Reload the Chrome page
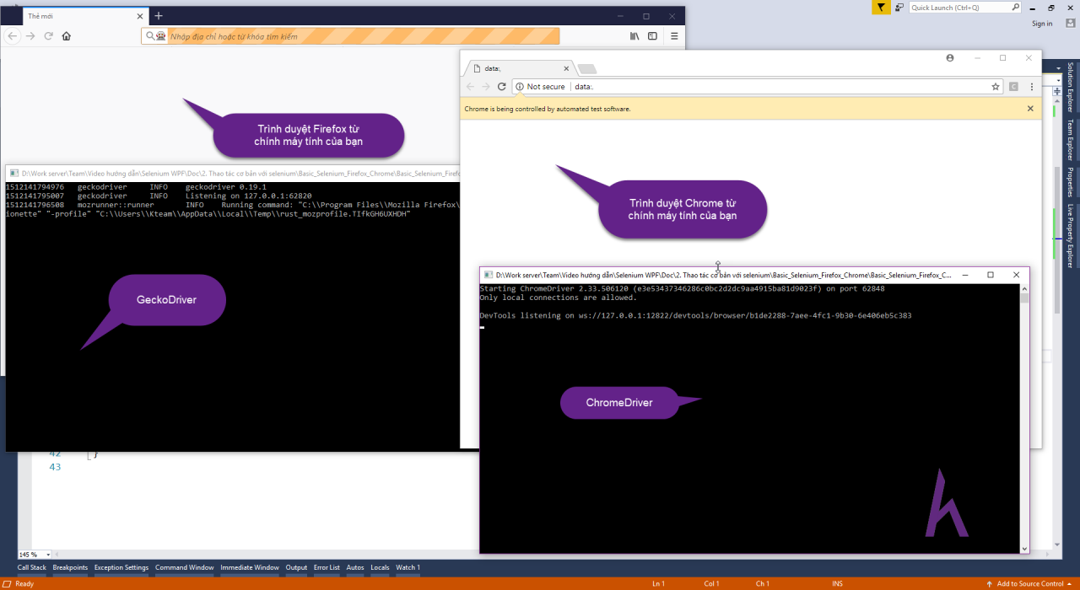The width and height of the screenshot is (1080, 590). 501,86
